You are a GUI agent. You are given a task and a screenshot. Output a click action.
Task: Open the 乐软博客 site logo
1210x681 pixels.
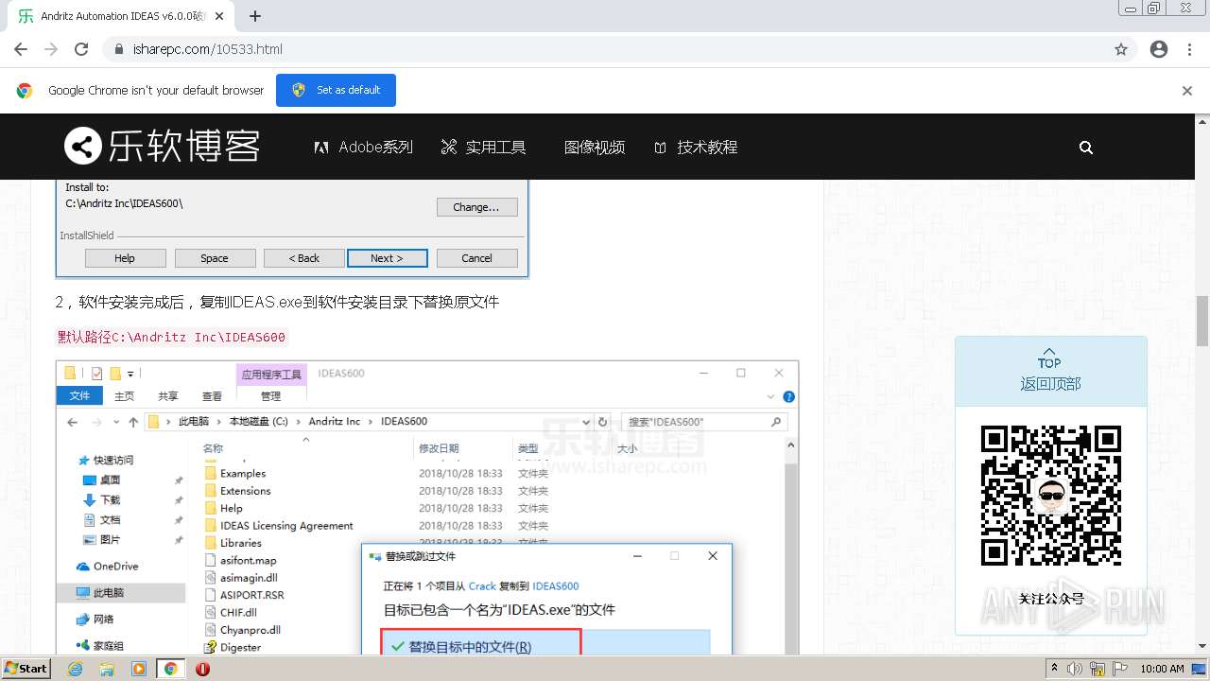click(x=162, y=147)
